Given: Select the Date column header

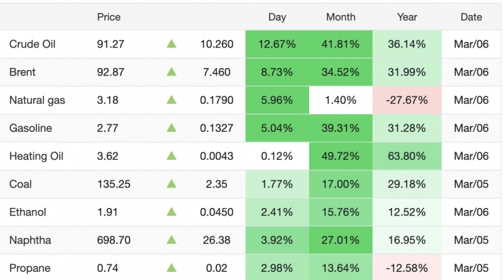Looking at the screenshot, I should [471, 17].
